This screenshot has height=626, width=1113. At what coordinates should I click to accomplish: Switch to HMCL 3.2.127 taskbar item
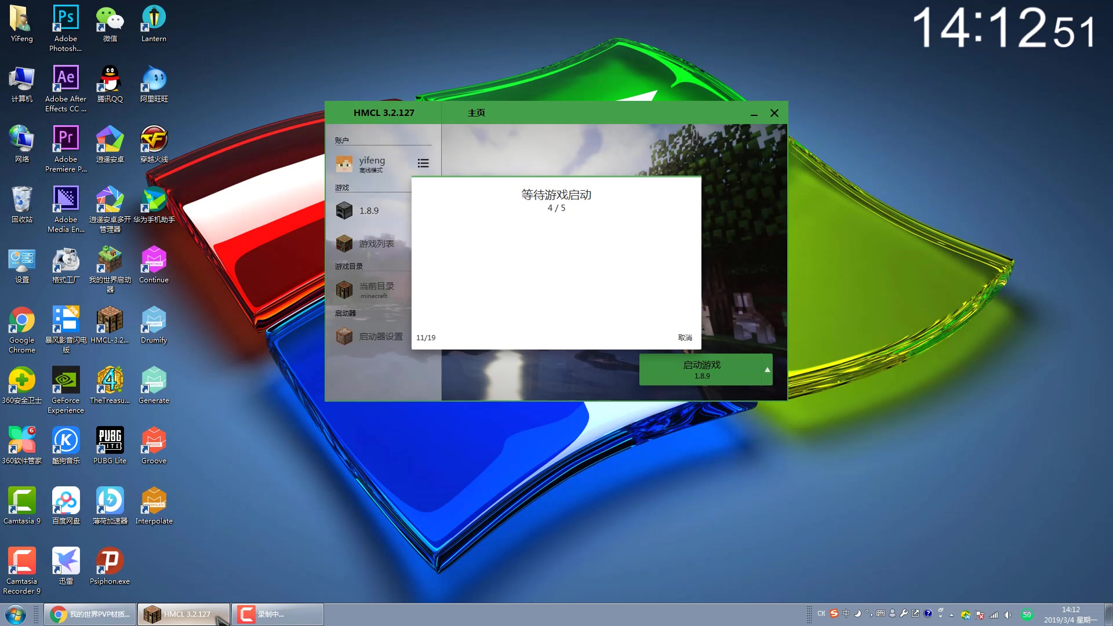184,614
